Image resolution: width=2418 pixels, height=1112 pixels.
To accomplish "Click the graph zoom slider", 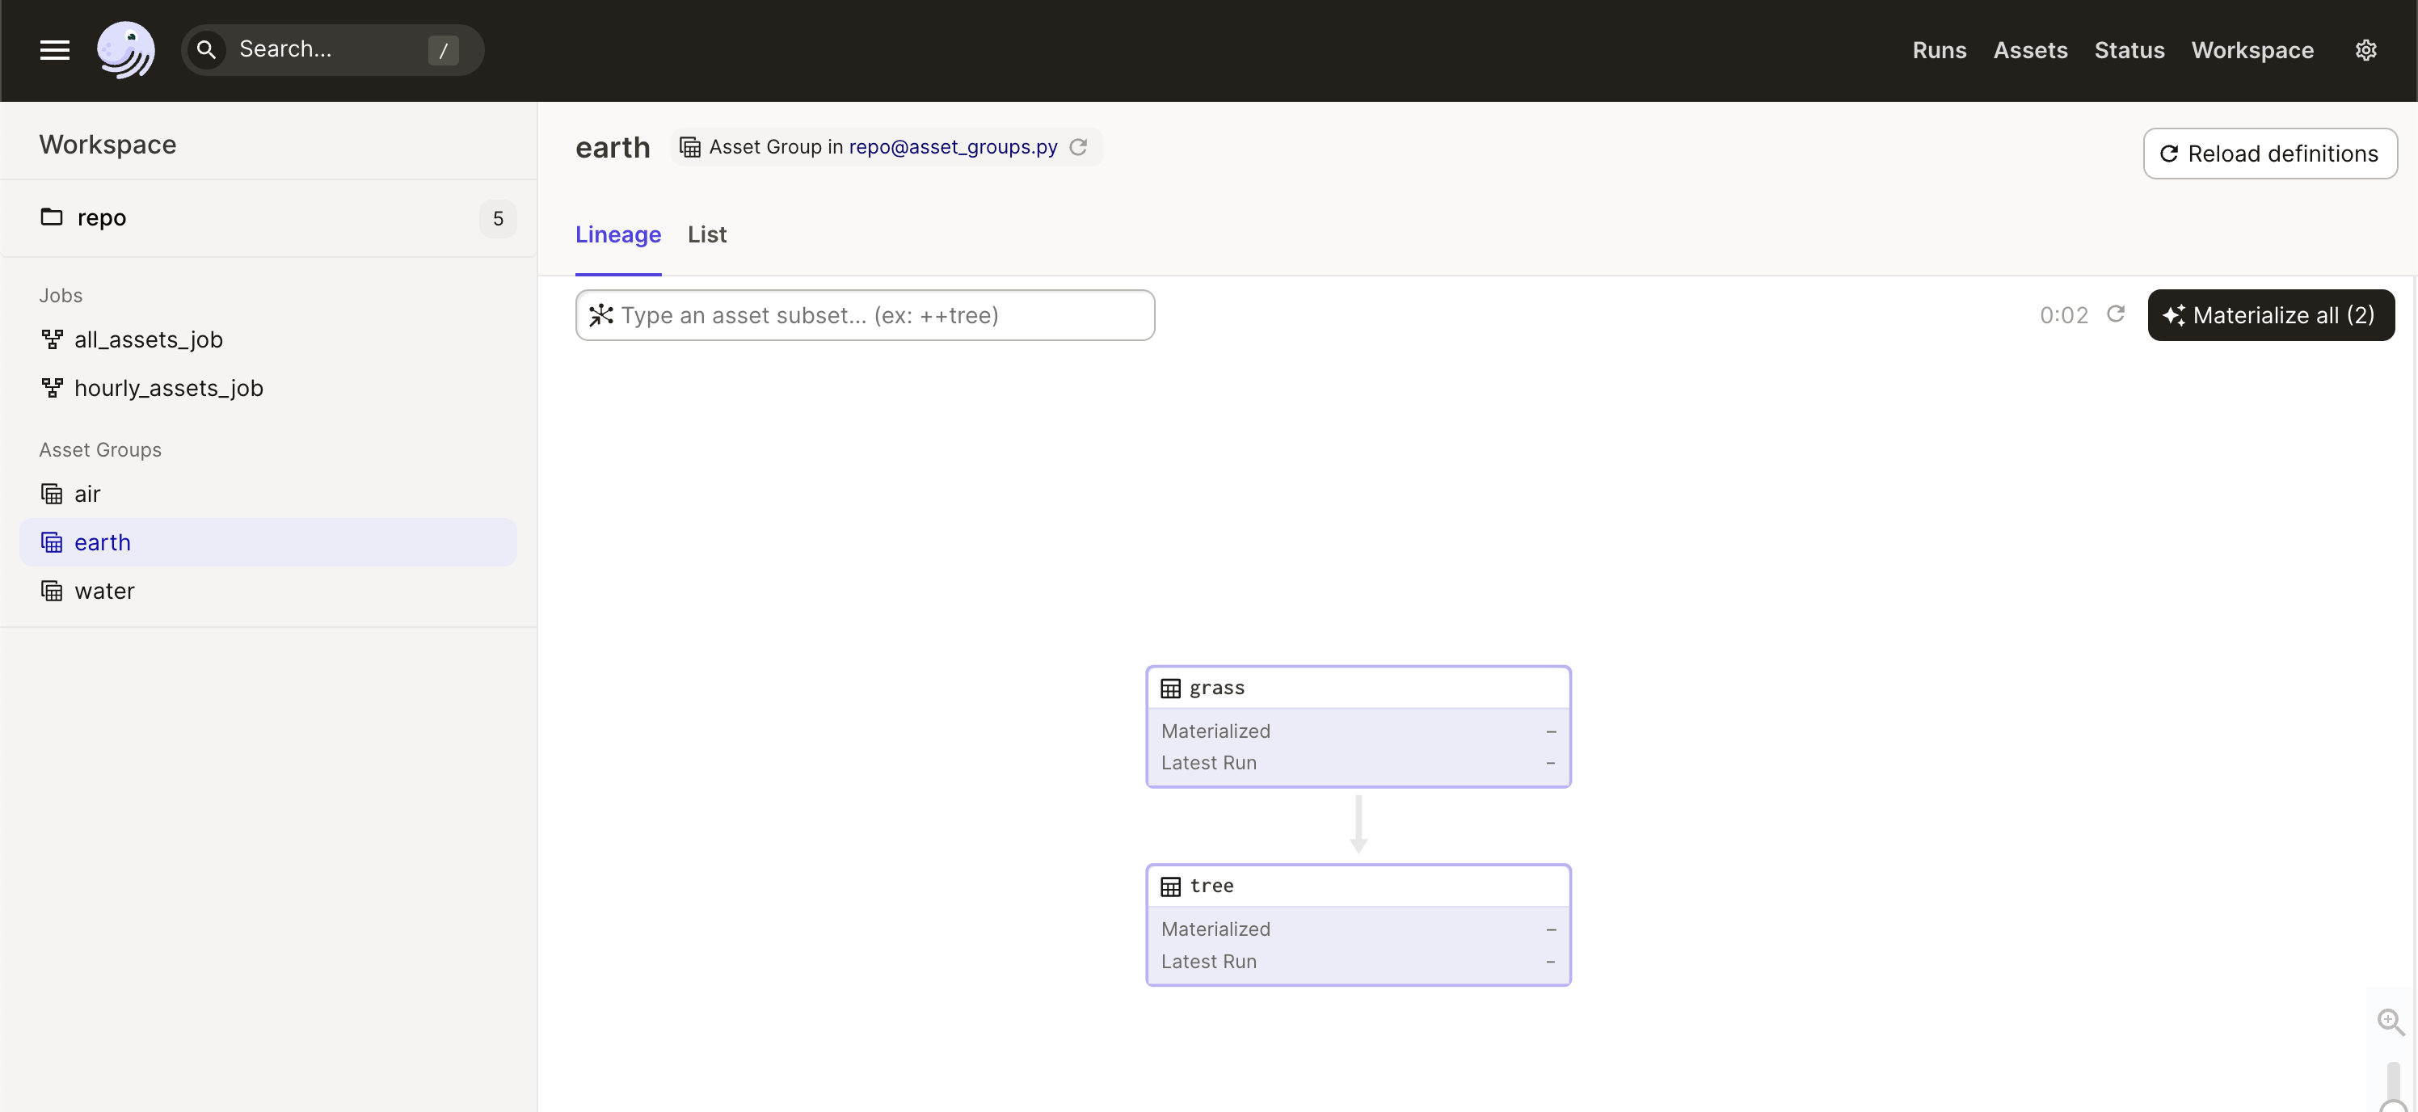I will click(2393, 1085).
